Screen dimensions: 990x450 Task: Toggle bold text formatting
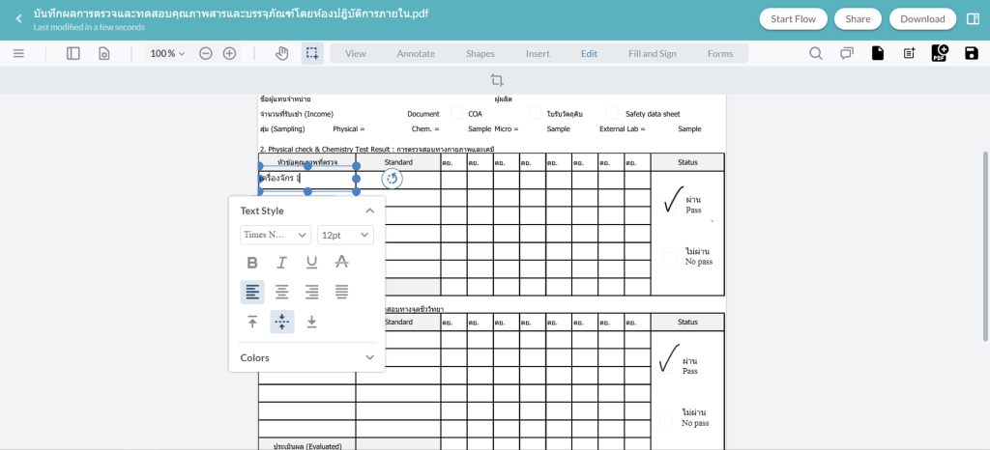pyautogui.click(x=252, y=262)
